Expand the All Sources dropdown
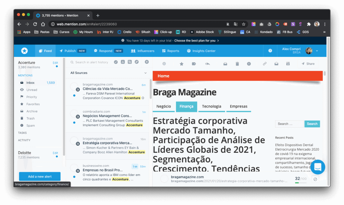344x205 pixels. [109, 73]
